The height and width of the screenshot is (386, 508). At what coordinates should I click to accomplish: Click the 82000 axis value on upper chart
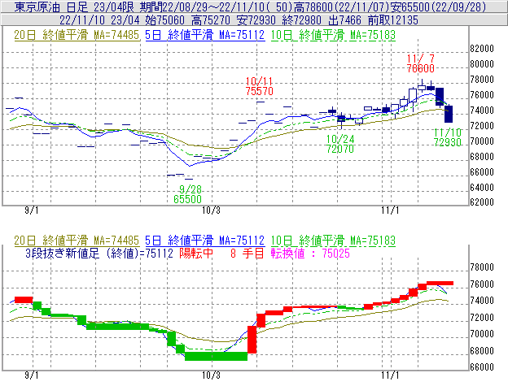[482, 49]
